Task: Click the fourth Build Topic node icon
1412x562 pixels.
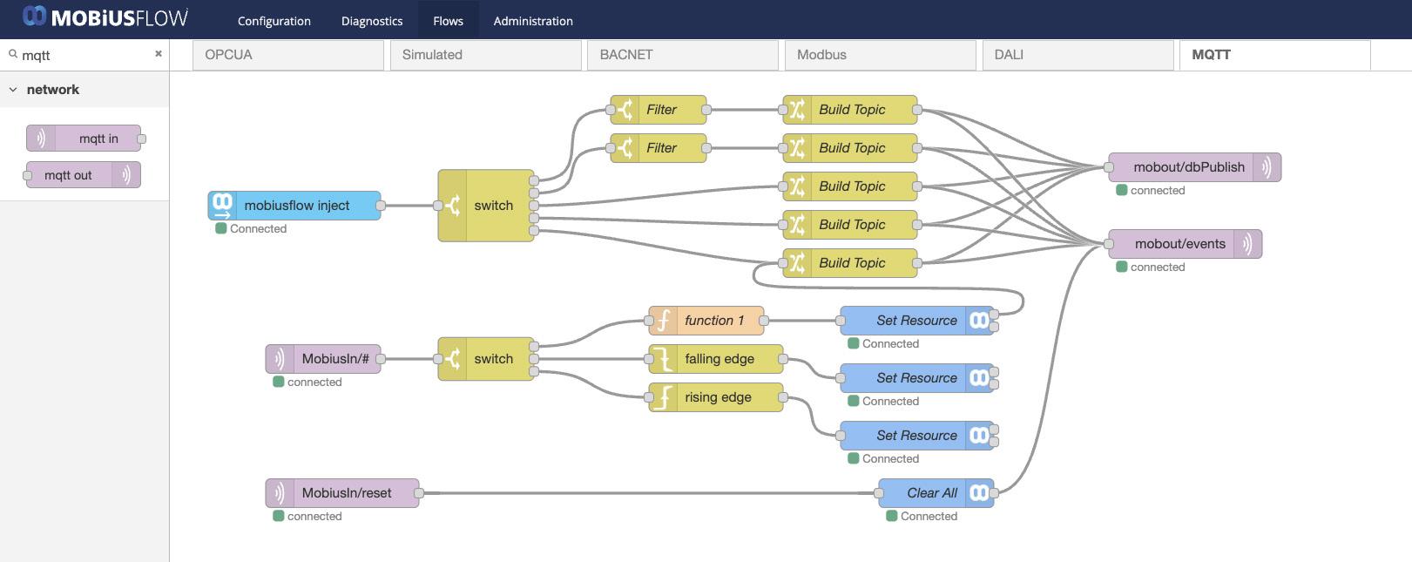Action: pos(797,225)
